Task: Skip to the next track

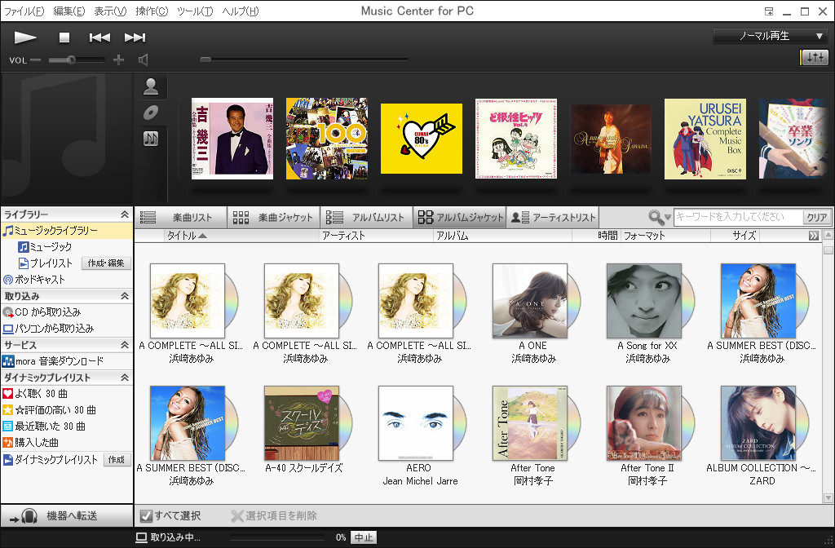Action: [135, 38]
